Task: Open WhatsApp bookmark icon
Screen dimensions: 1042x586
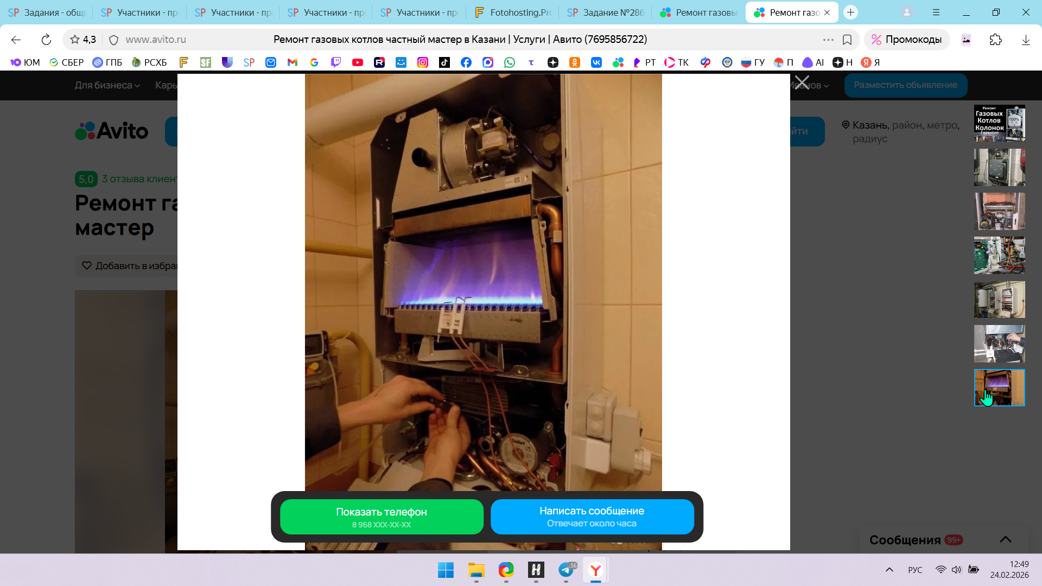Action: (x=509, y=62)
